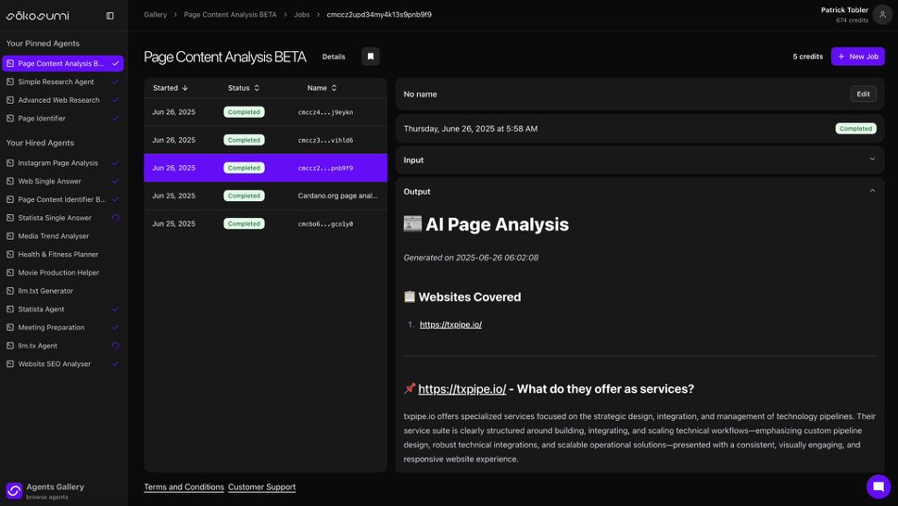Click the checkmark next to Simple Research Agent

click(x=115, y=82)
